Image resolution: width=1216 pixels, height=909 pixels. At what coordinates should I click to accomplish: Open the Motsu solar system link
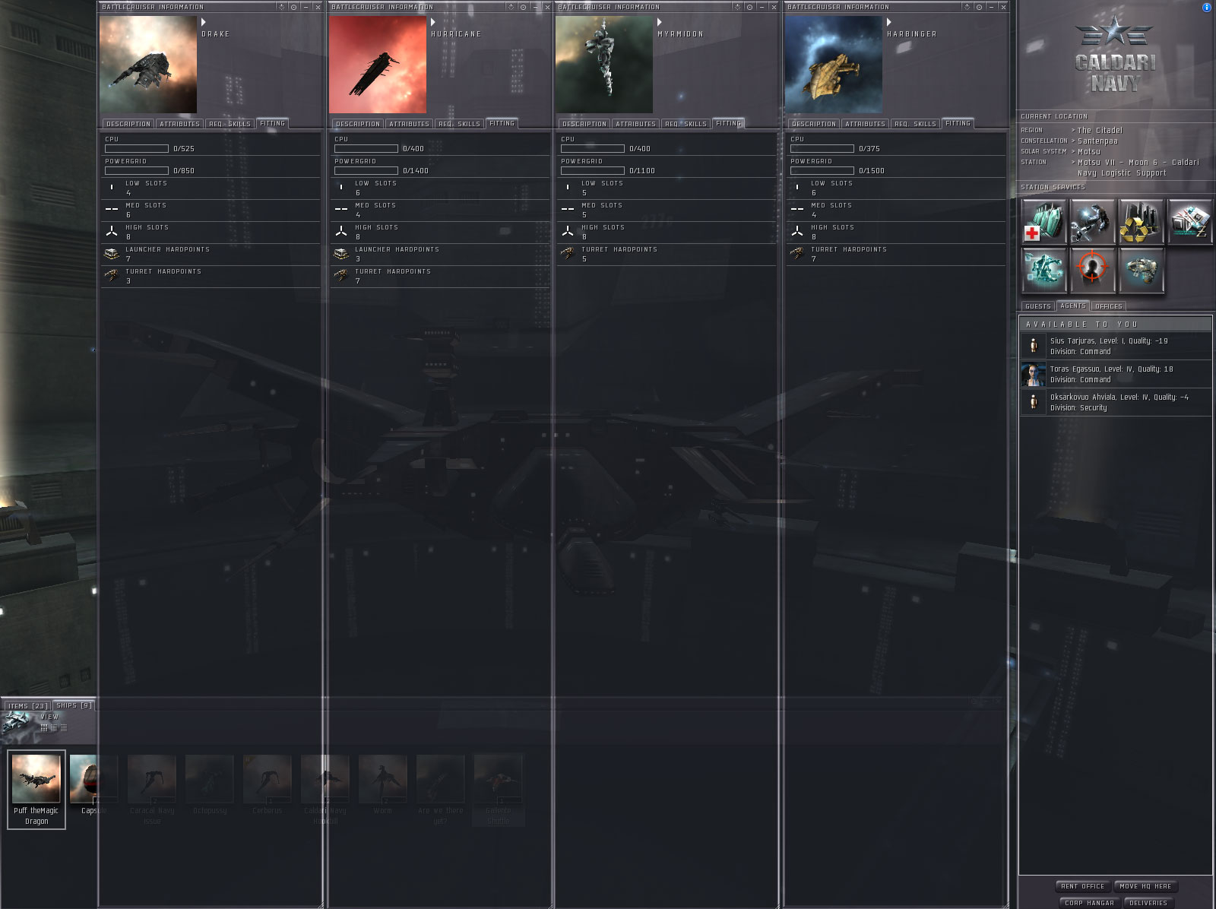tap(1089, 152)
